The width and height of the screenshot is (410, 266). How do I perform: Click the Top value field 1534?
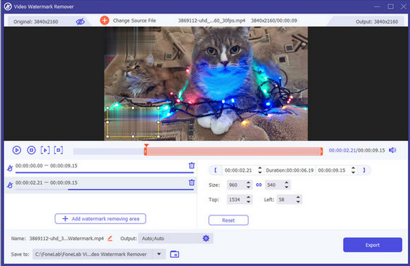236,200
